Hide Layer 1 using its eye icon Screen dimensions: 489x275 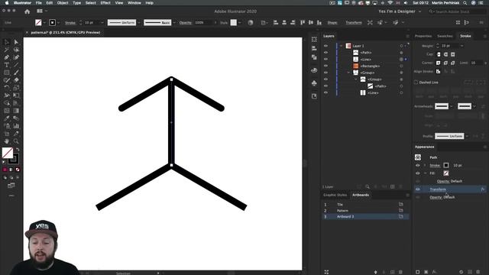326,46
